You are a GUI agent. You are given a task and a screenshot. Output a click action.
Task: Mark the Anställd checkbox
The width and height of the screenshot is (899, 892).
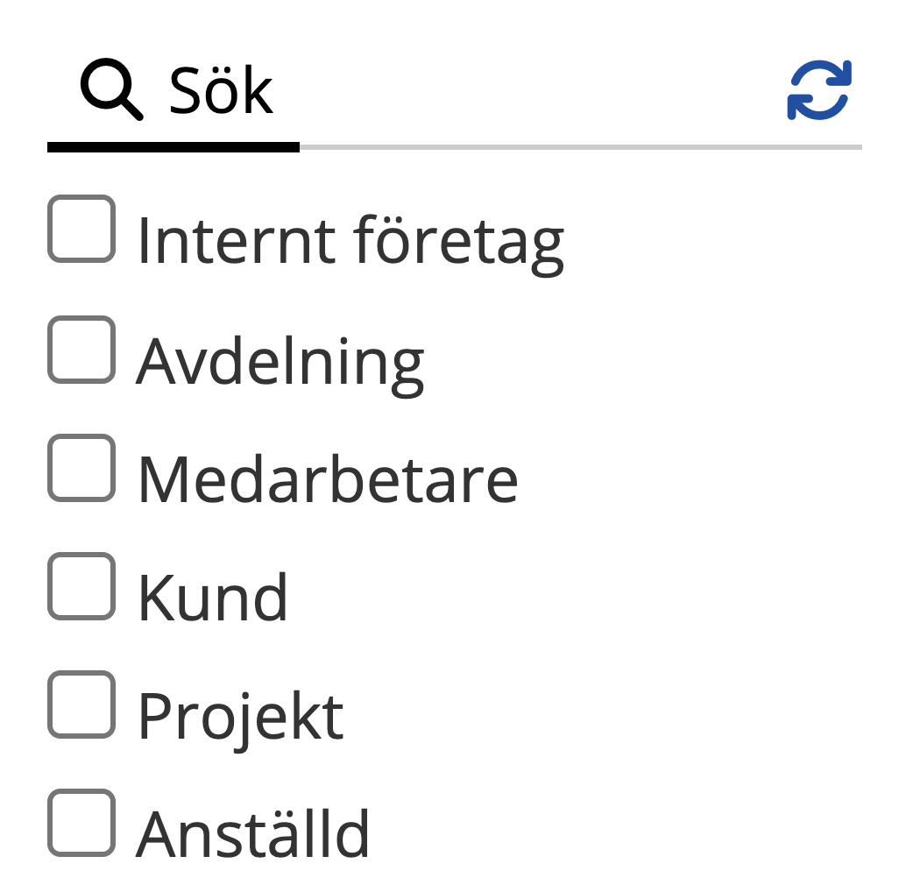click(81, 823)
